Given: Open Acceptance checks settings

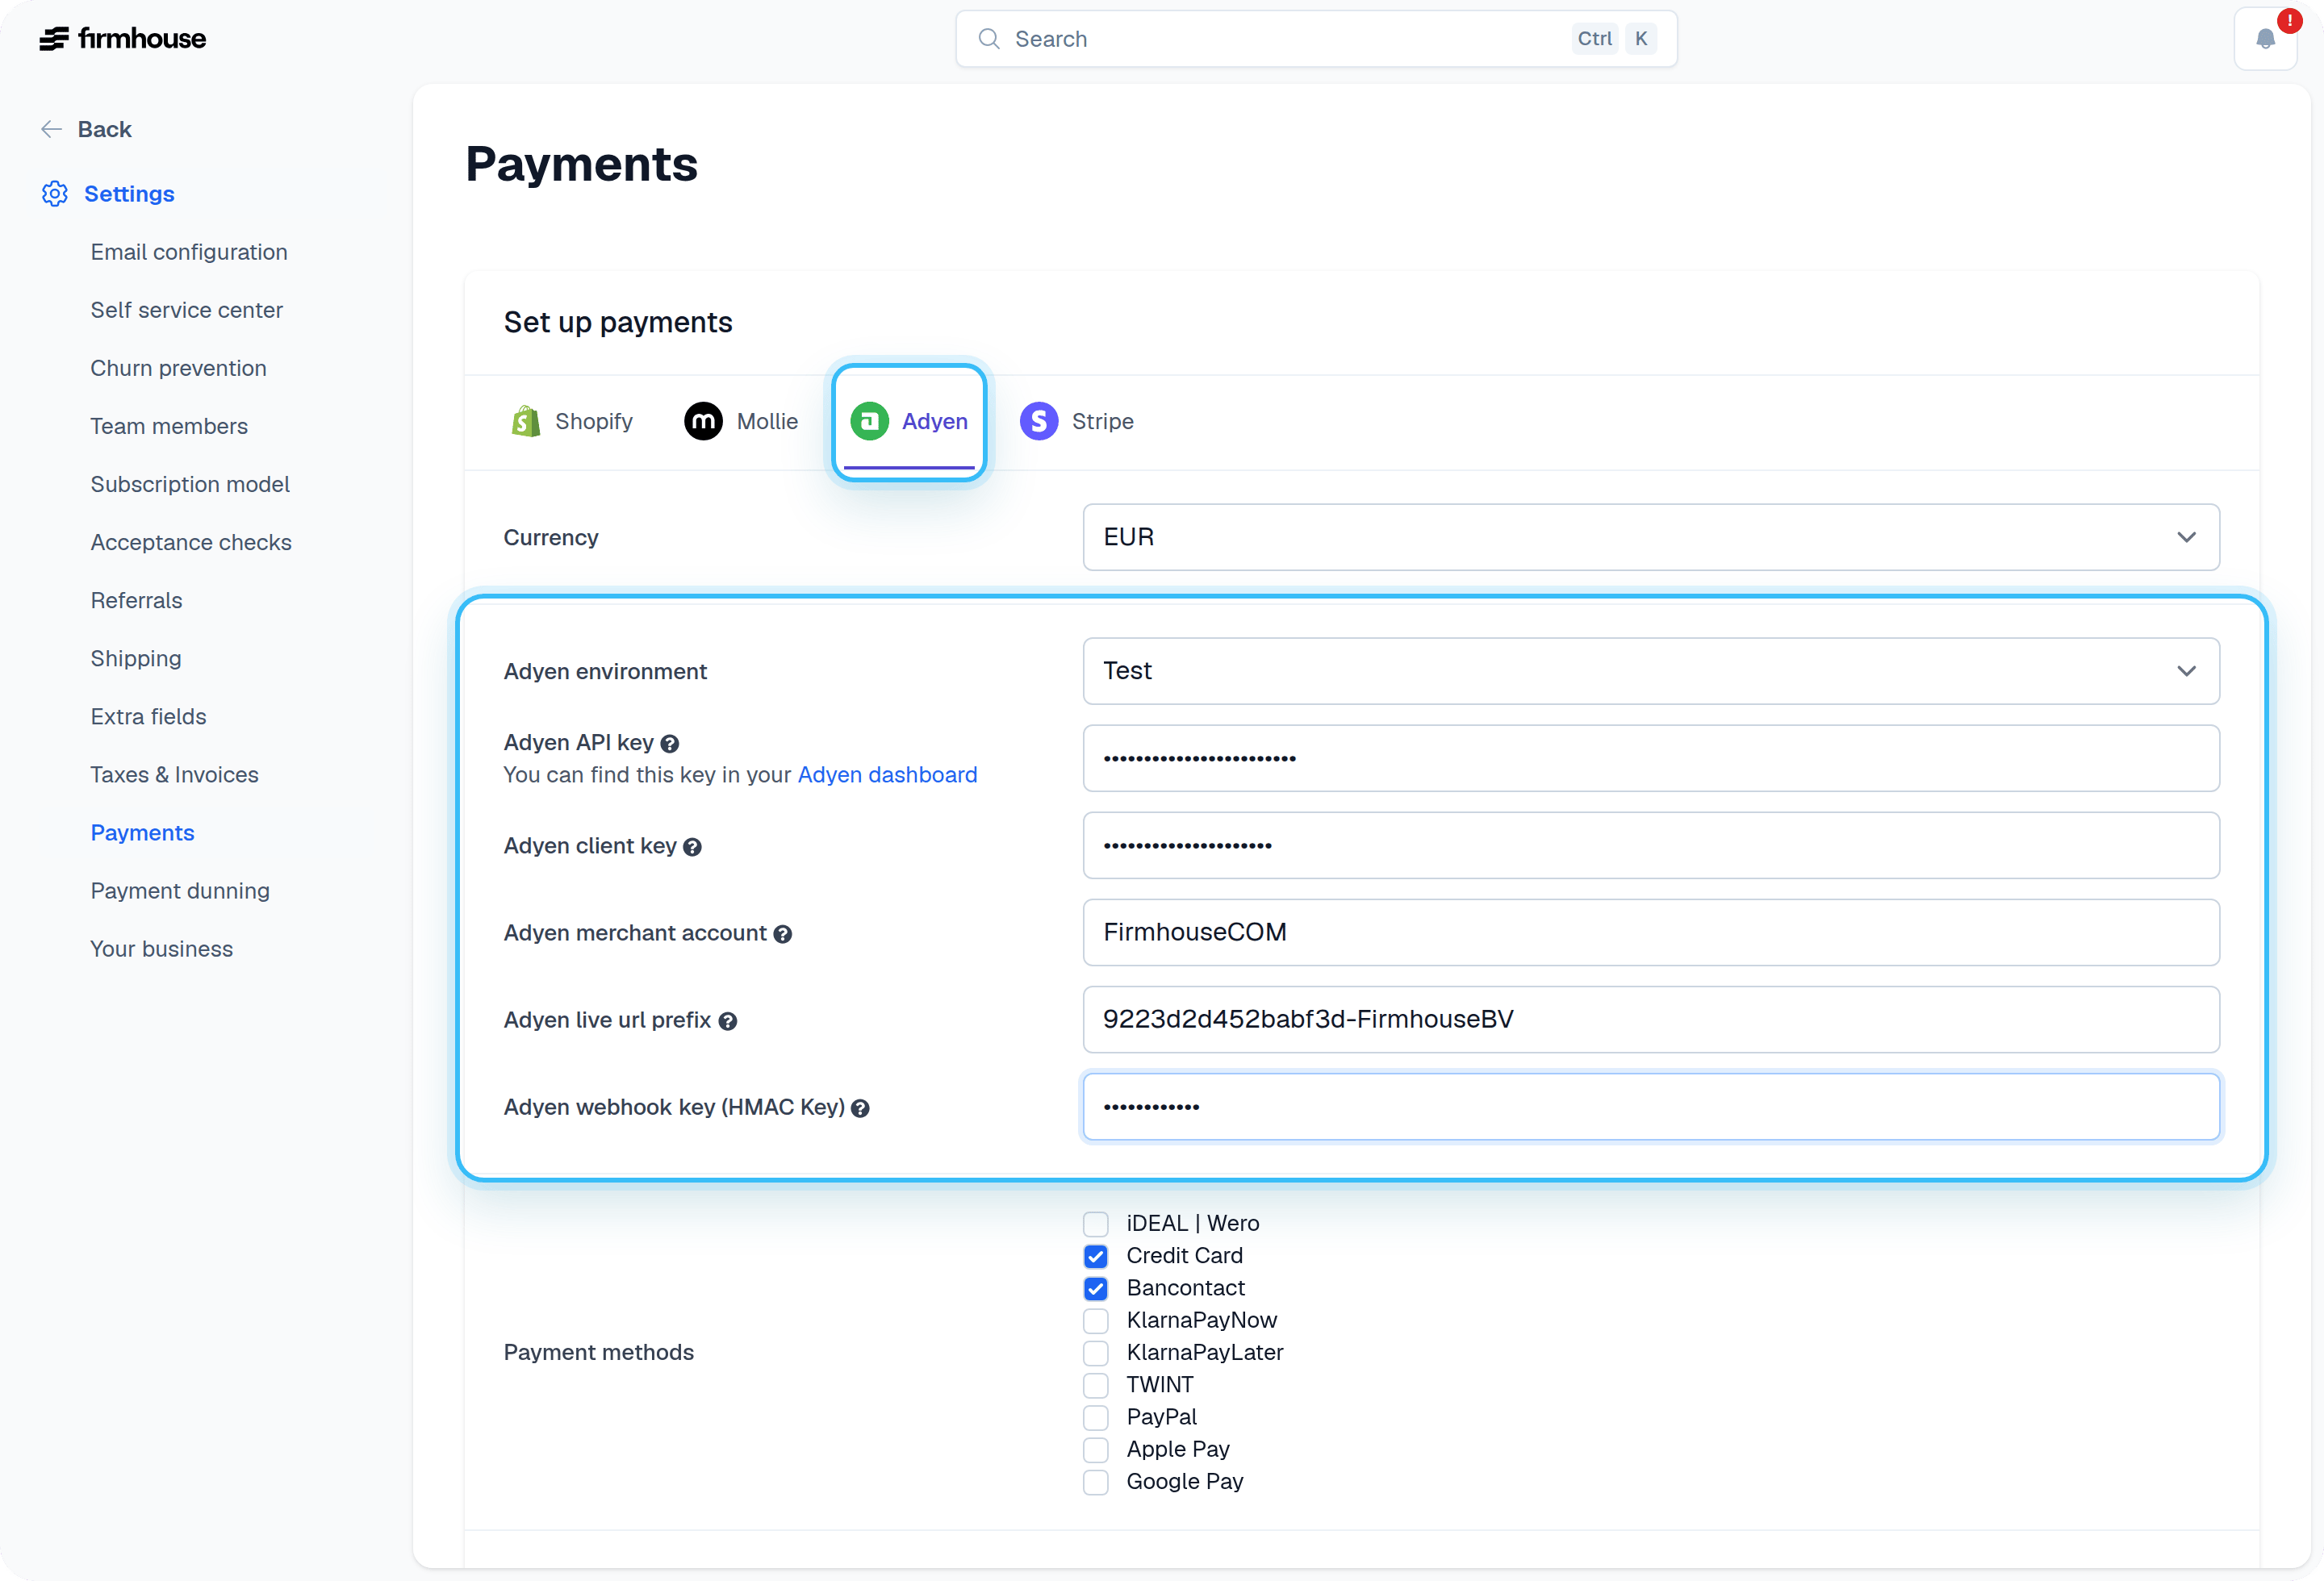Looking at the screenshot, I should [x=191, y=543].
